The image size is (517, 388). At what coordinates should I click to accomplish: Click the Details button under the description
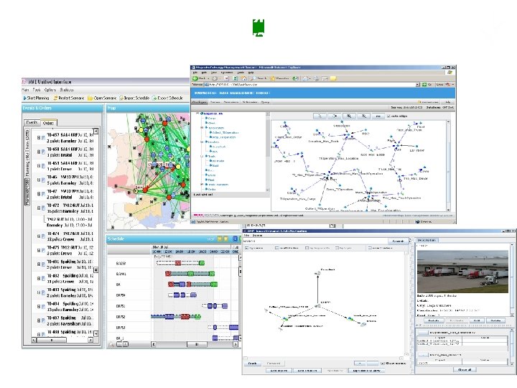coord(433,320)
